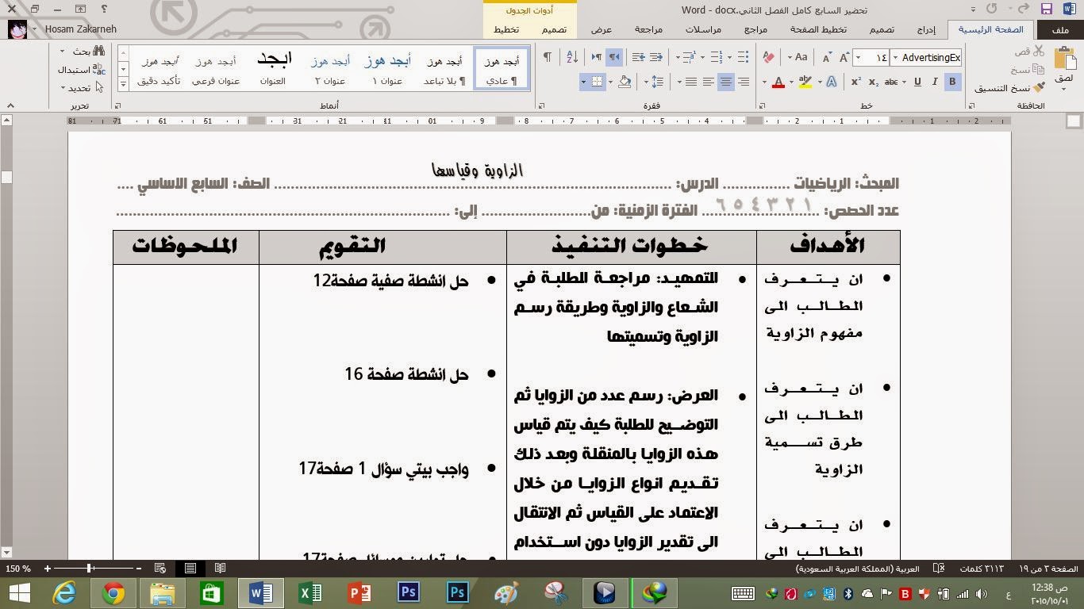Justify the paragraph text
This screenshot has width=1084, height=609.
(x=690, y=82)
